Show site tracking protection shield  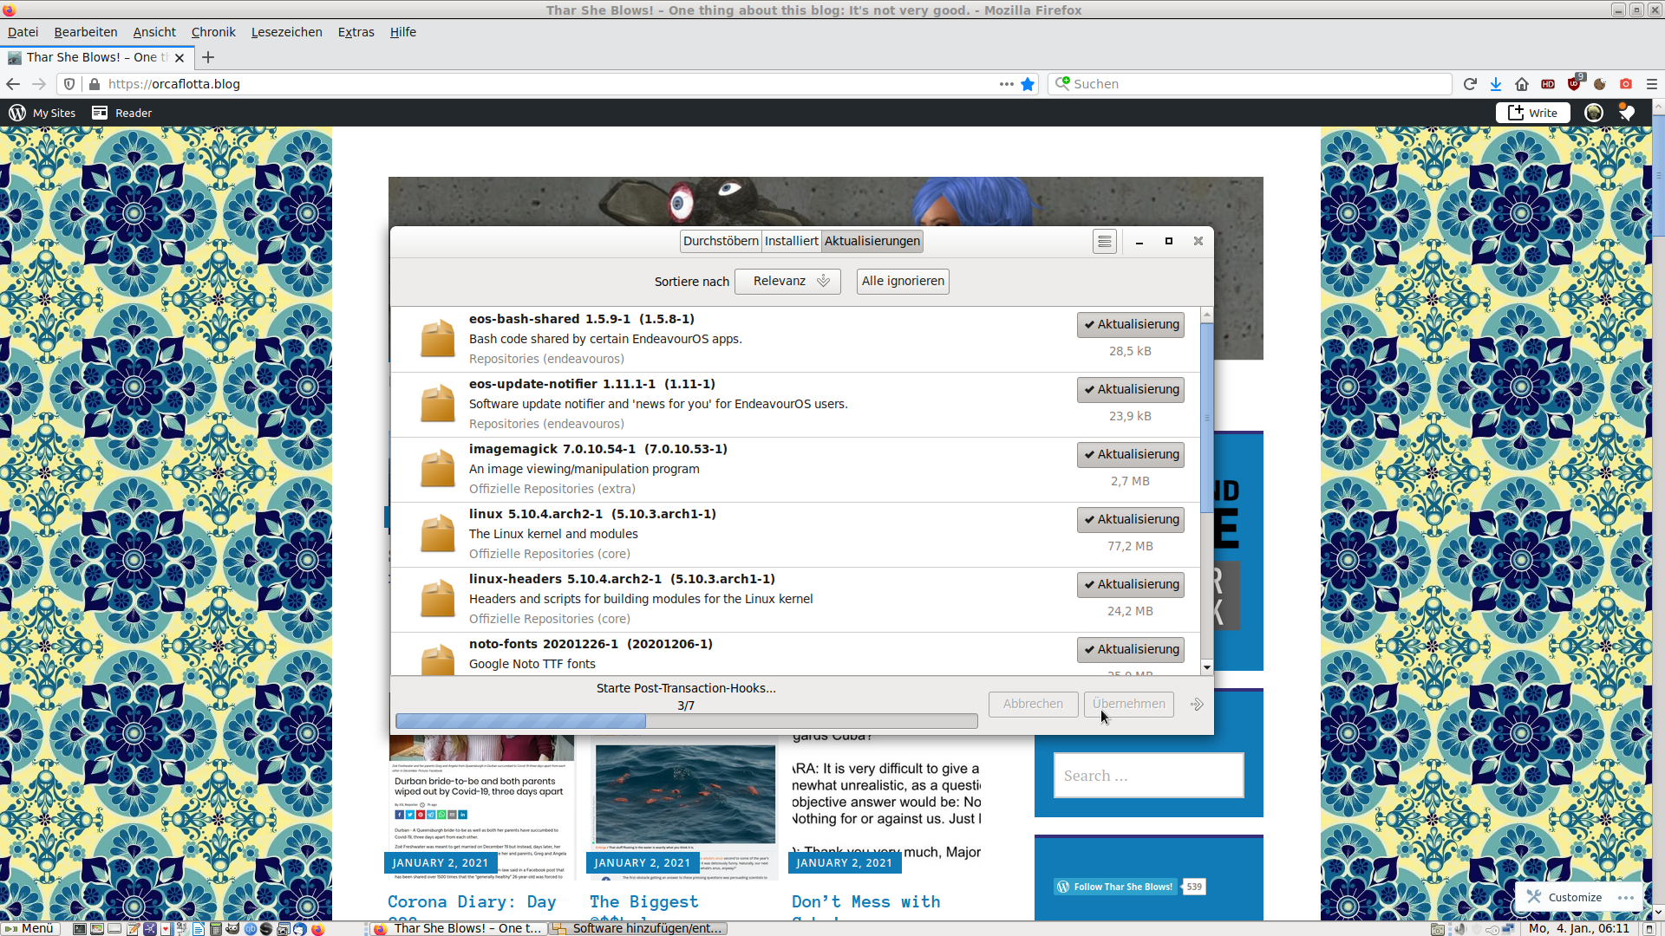pyautogui.click(x=69, y=84)
